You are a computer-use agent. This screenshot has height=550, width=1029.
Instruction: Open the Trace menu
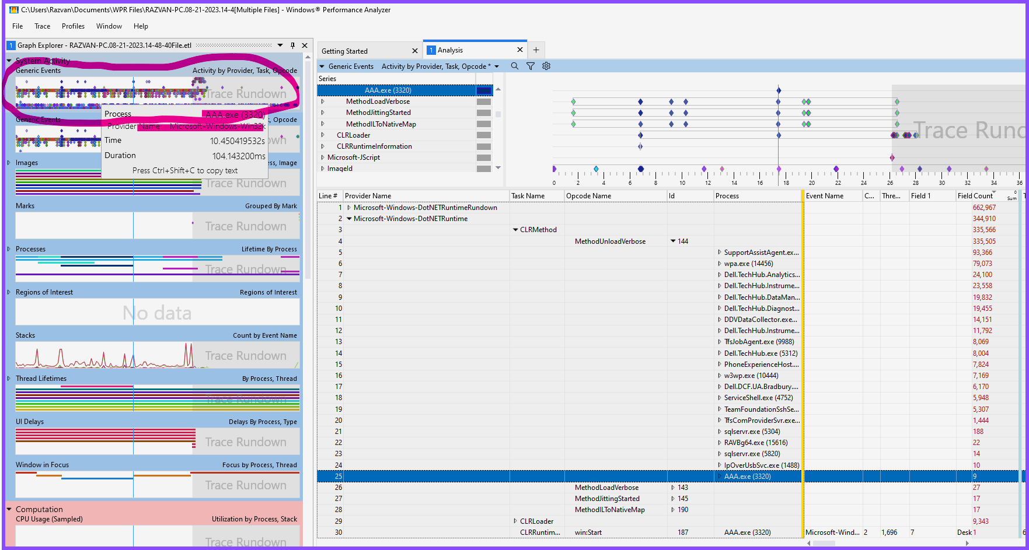point(42,26)
